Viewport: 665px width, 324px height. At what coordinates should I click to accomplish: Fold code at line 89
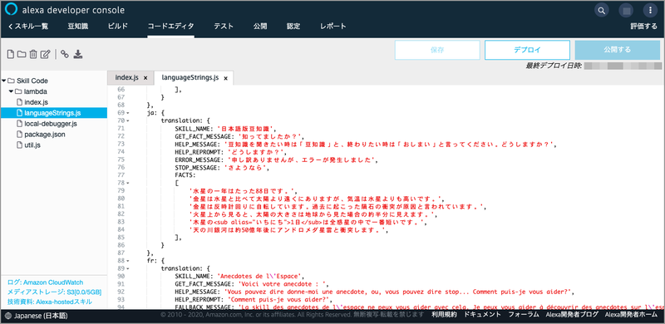point(128,268)
